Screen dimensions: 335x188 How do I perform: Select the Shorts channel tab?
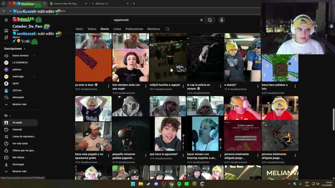coord(105,29)
